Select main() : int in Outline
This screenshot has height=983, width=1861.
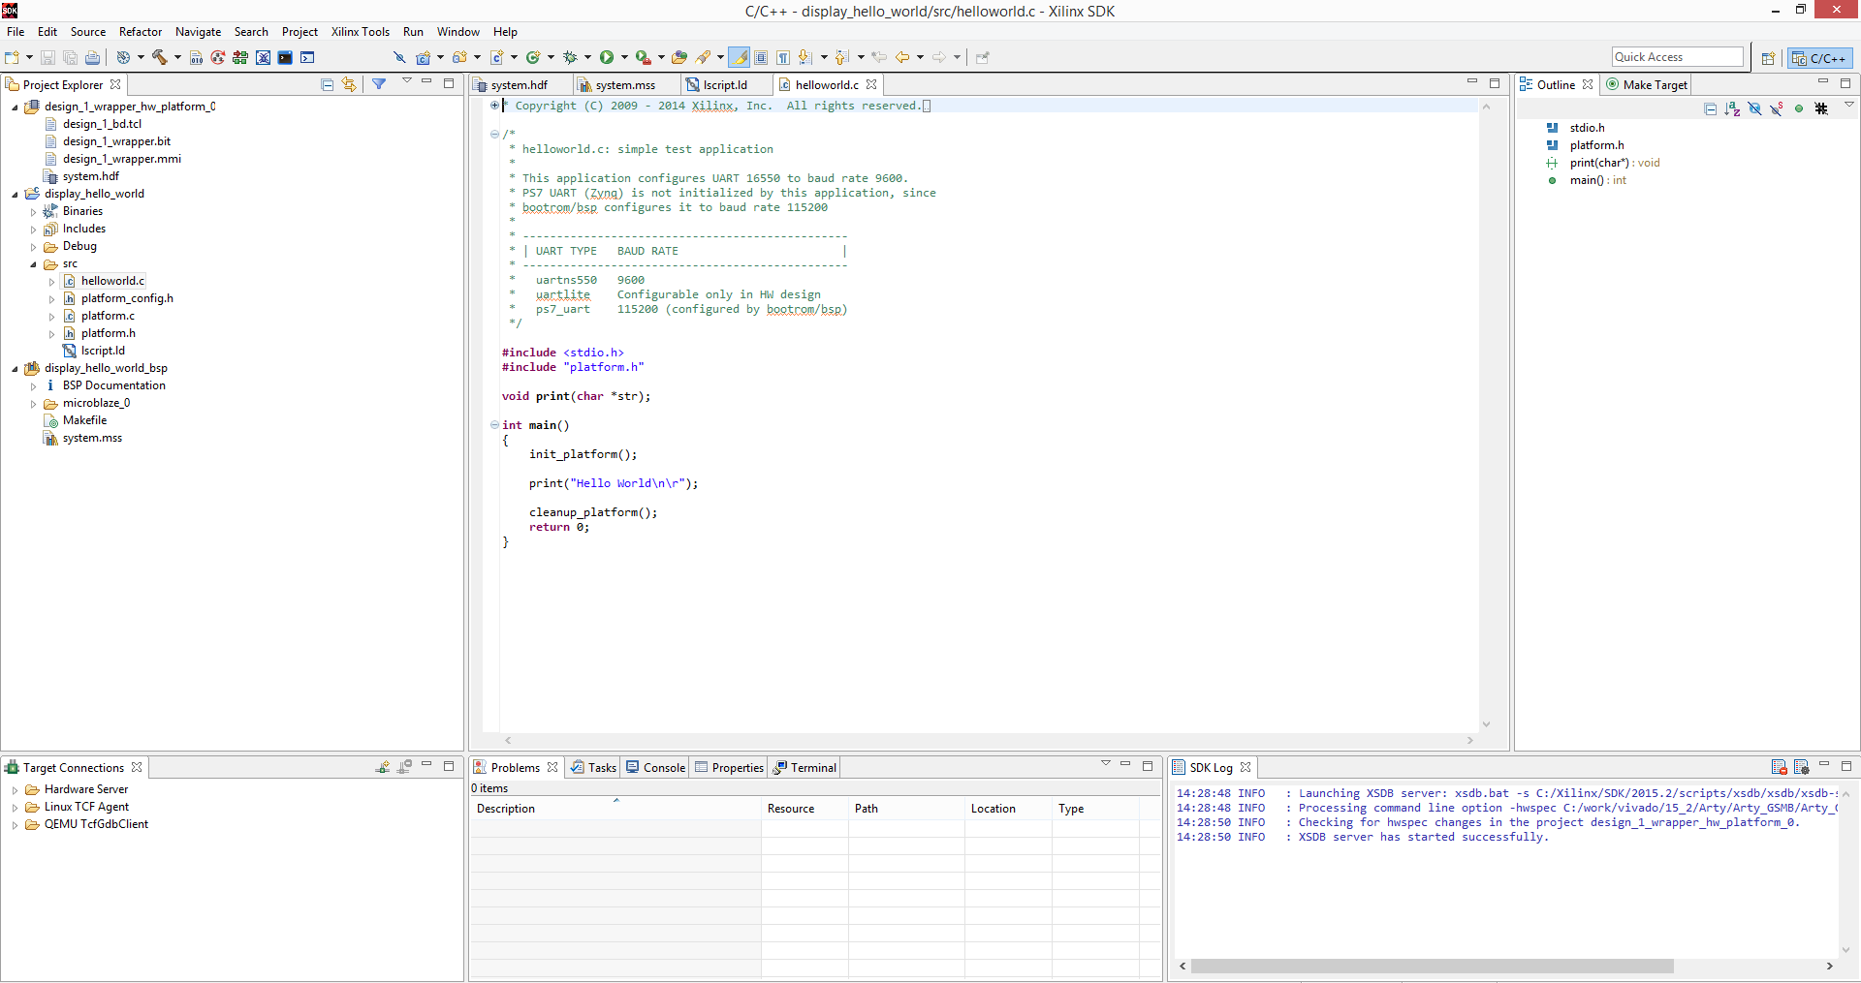point(1597,180)
